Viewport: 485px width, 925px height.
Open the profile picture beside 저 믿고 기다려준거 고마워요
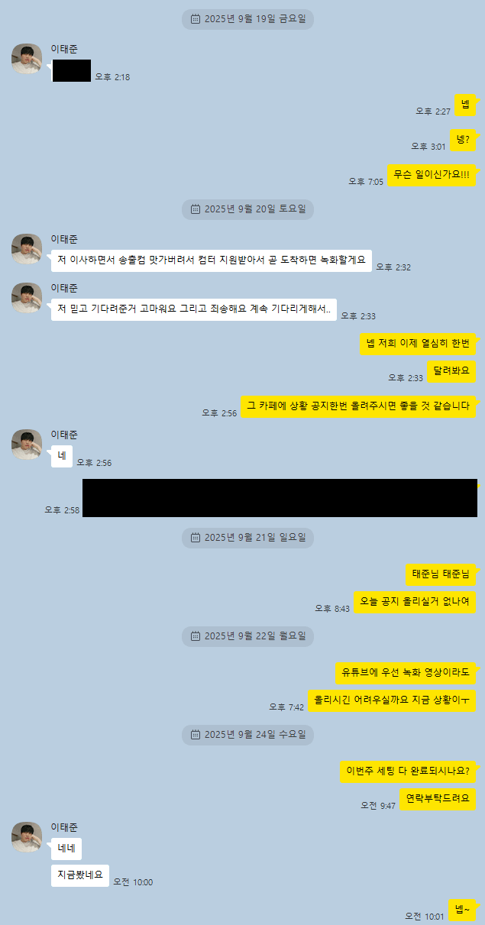pos(27,298)
